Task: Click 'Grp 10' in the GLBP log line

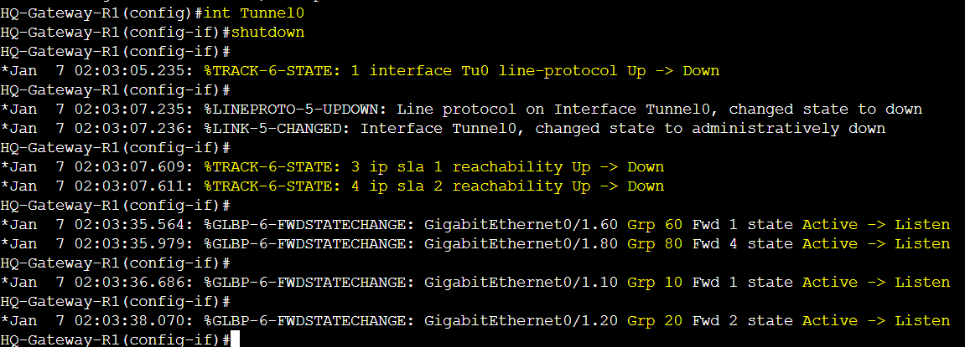Action: tap(655, 283)
